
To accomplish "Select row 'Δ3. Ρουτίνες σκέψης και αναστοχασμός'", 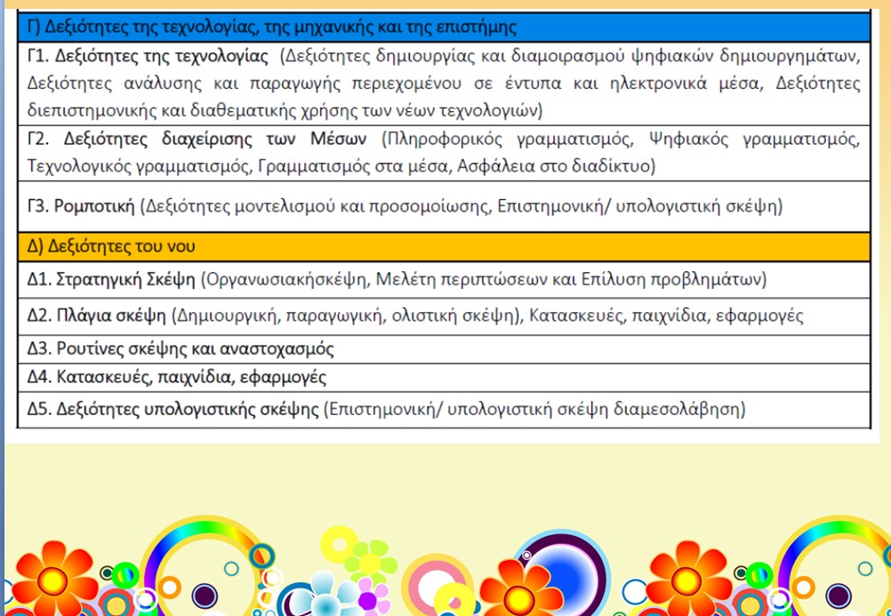I will 181,348.
